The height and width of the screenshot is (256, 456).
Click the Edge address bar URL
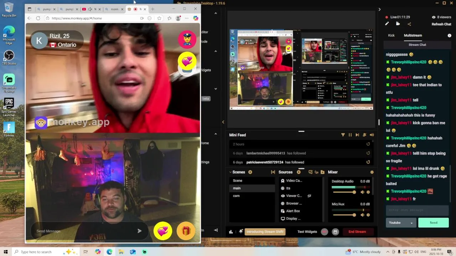pos(77,18)
